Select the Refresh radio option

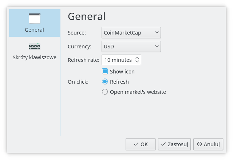tap(105, 81)
